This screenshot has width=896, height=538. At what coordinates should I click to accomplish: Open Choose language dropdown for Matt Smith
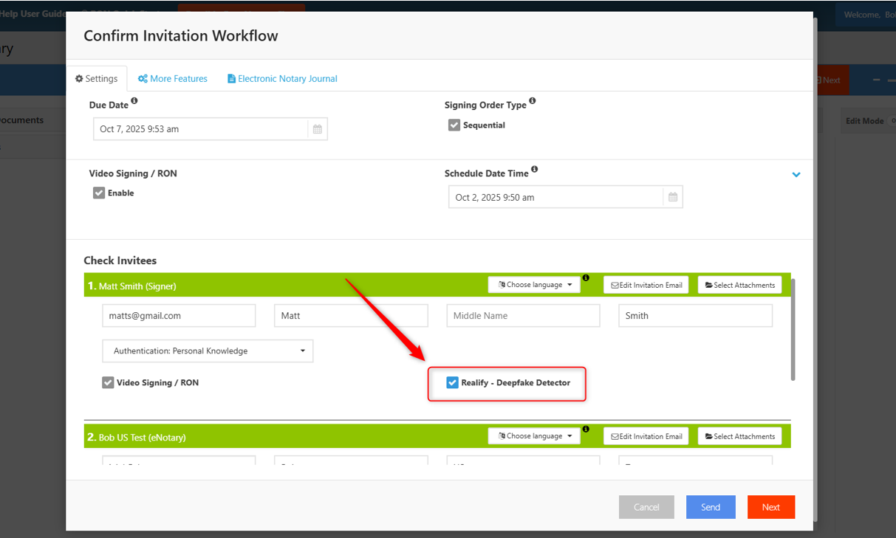coord(534,285)
